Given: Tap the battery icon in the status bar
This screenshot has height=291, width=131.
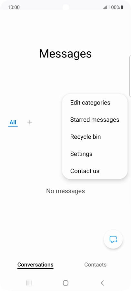Looking at the screenshot, I should point(122,7).
